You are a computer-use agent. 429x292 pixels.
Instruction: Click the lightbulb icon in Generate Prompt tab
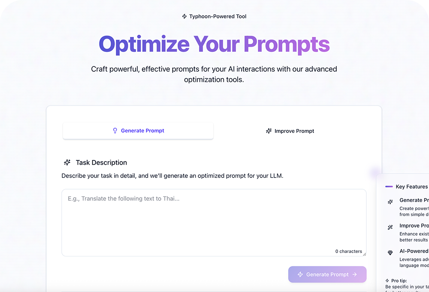(115, 131)
